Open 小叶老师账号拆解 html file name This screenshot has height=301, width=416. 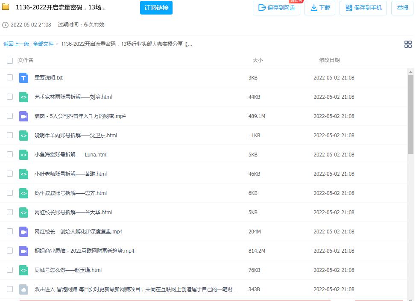pos(70,174)
